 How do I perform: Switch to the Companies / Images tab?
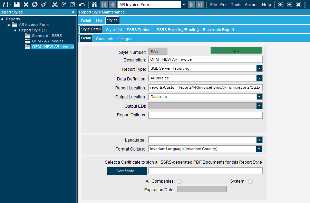coord(114,39)
